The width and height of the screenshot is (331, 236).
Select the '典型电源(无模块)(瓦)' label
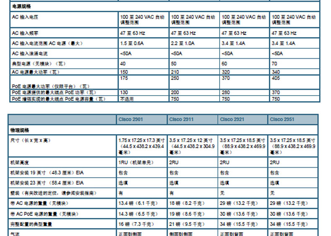click(39, 64)
